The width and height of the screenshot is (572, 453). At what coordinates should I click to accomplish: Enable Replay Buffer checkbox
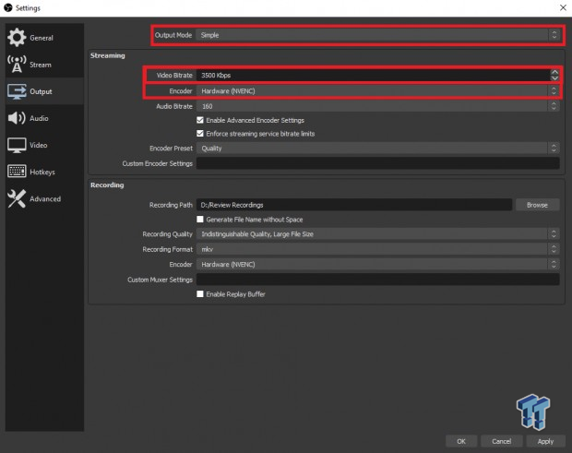(200, 294)
